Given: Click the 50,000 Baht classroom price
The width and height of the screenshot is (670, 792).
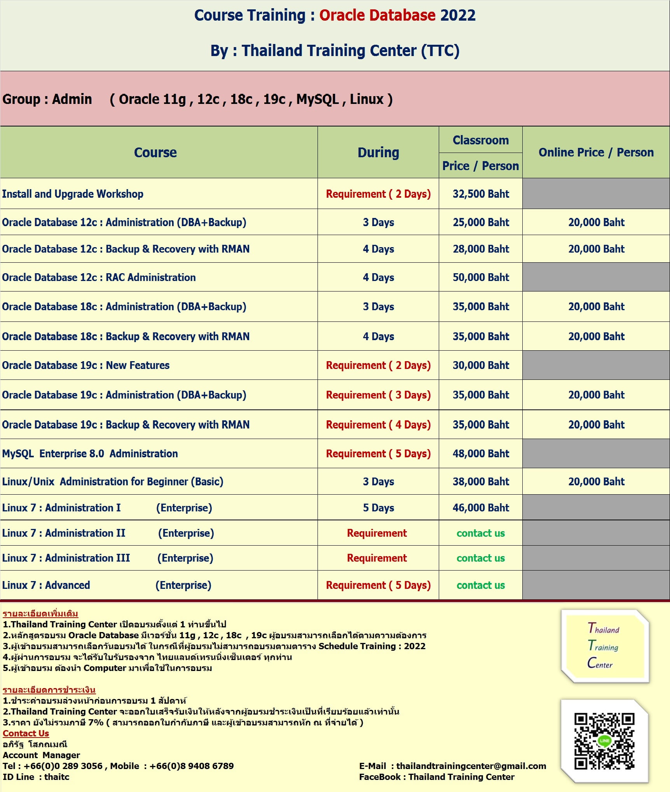Looking at the screenshot, I should [x=481, y=277].
